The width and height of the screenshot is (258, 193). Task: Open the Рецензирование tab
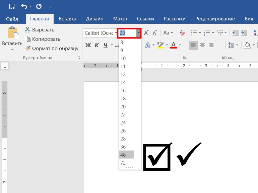click(215, 19)
